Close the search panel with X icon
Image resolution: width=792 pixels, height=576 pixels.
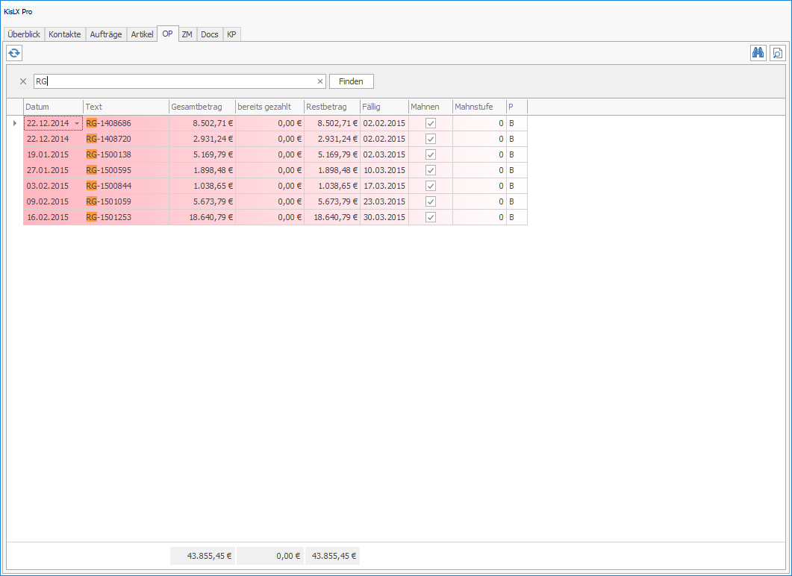(x=23, y=81)
